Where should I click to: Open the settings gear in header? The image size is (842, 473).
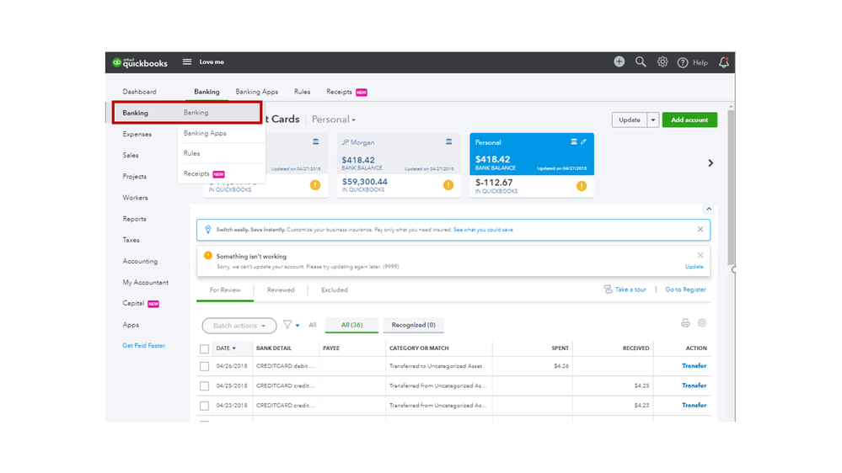pyautogui.click(x=662, y=61)
